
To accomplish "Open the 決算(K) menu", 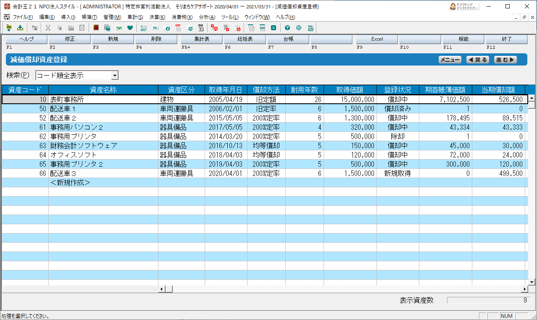I will (157, 17).
